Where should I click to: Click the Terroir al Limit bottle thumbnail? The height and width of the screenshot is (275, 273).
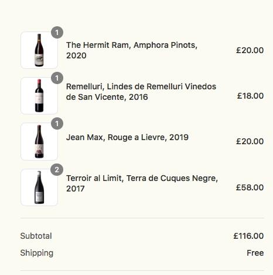tap(39, 187)
